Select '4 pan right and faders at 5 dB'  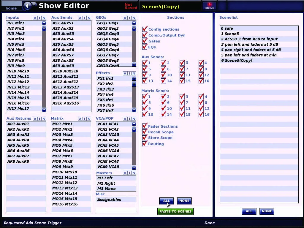[x=259, y=50]
